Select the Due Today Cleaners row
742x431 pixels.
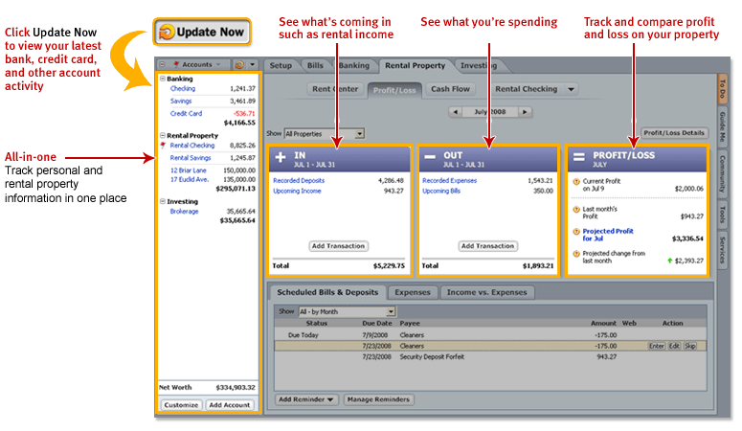pyautogui.click(x=490, y=335)
